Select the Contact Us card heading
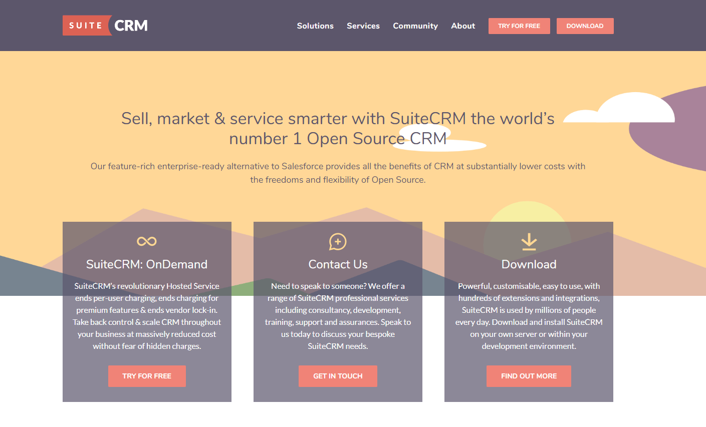The width and height of the screenshot is (706, 427). click(x=338, y=264)
